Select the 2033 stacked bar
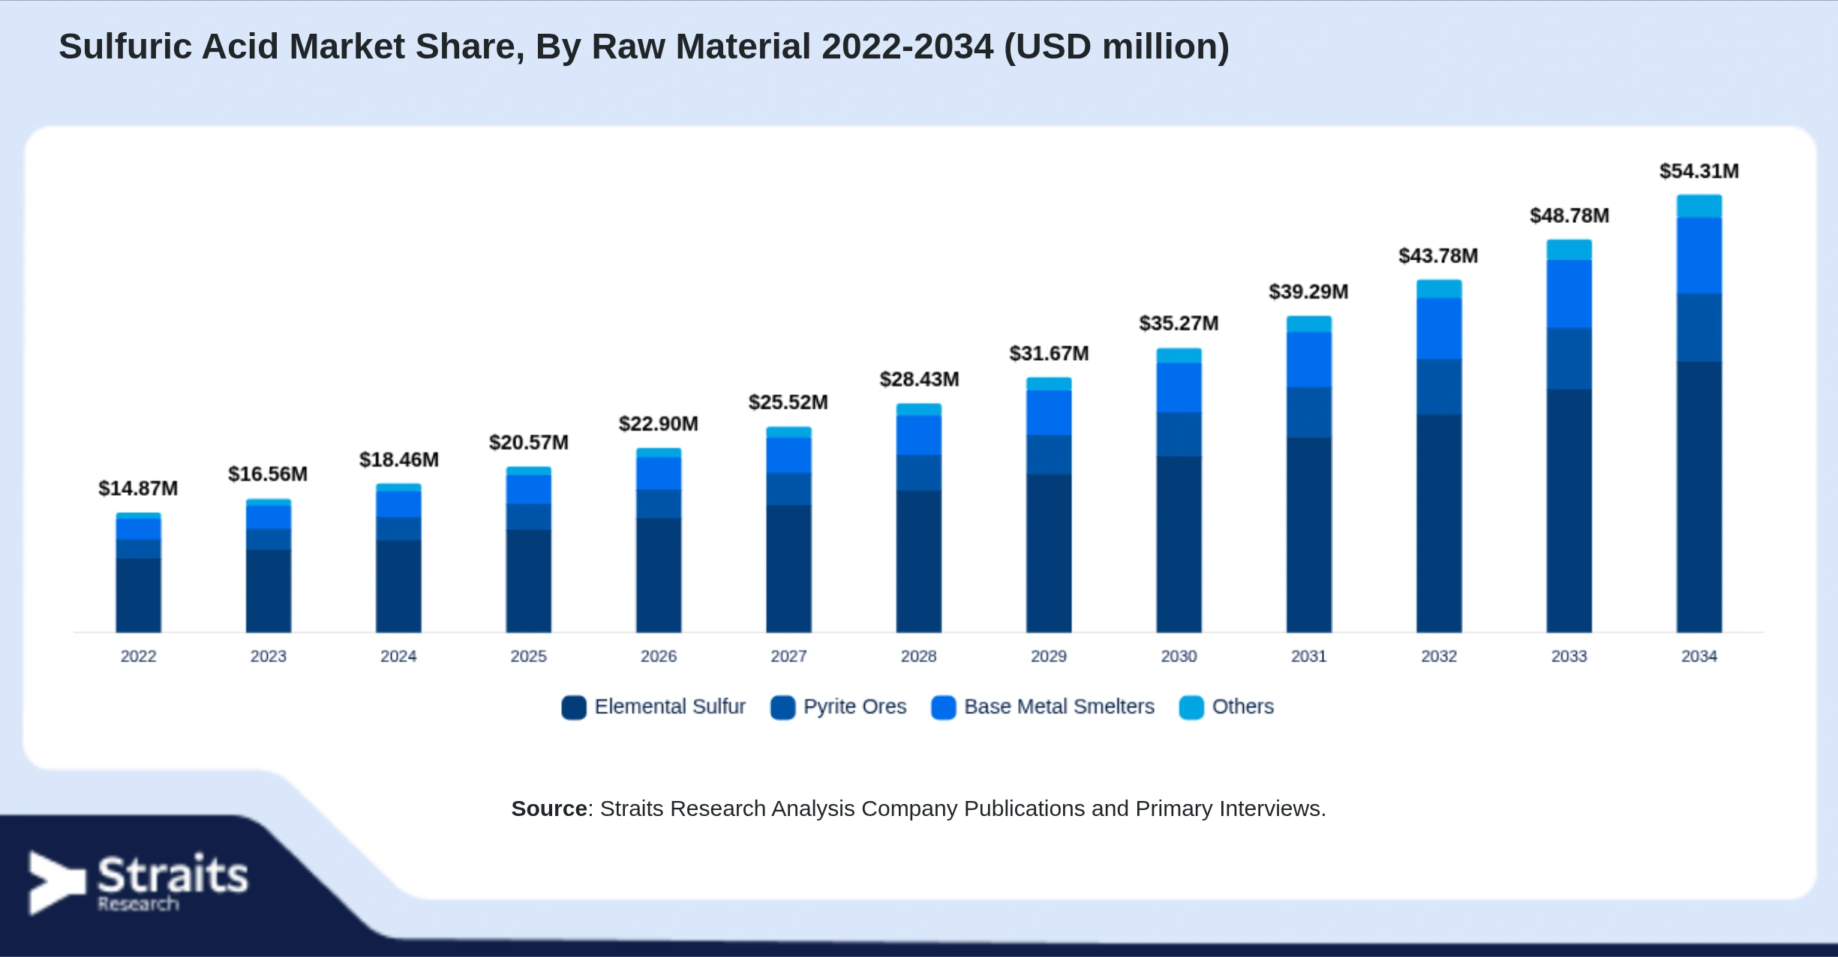Screen dimensions: 1838x957 click(1569, 436)
